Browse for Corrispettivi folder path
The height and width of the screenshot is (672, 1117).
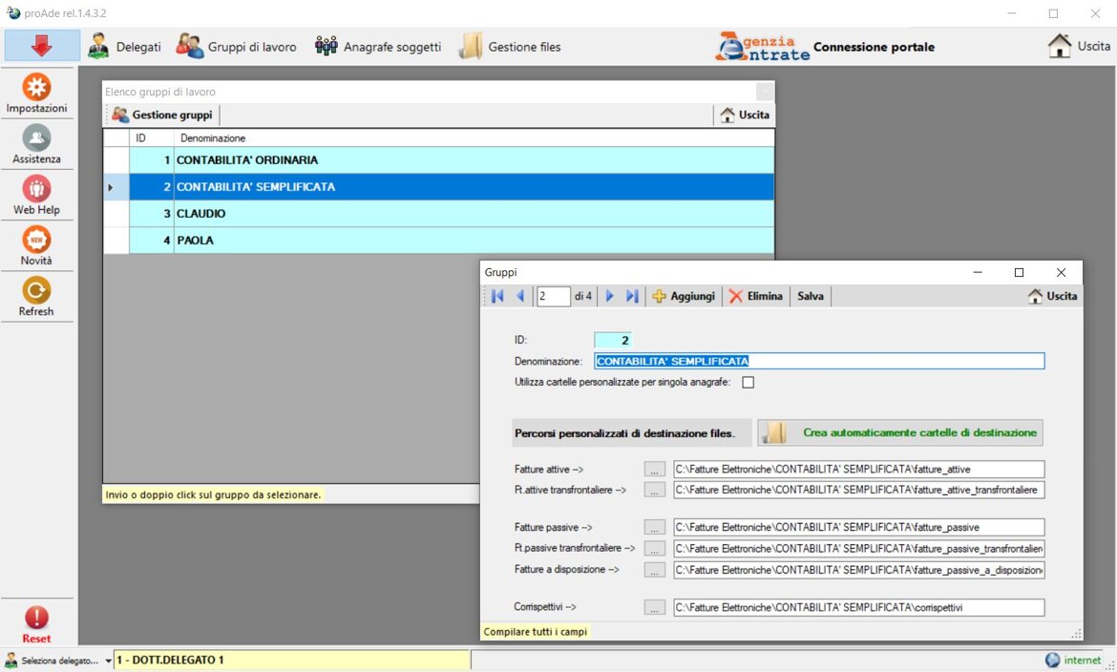pos(654,607)
